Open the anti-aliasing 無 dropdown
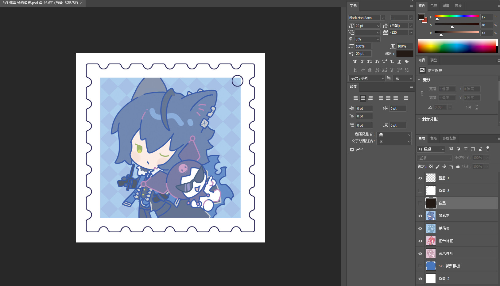The width and height of the screenshot is (500, 286). (x=403, y=78)
